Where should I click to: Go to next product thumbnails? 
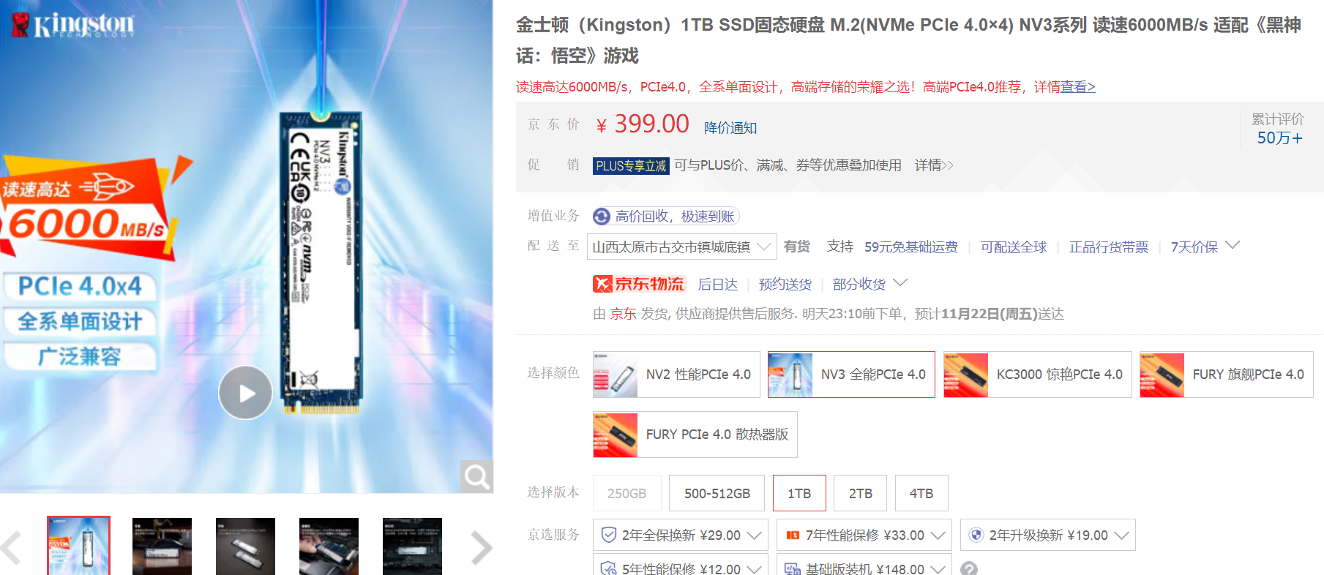[x=481, y=547]
